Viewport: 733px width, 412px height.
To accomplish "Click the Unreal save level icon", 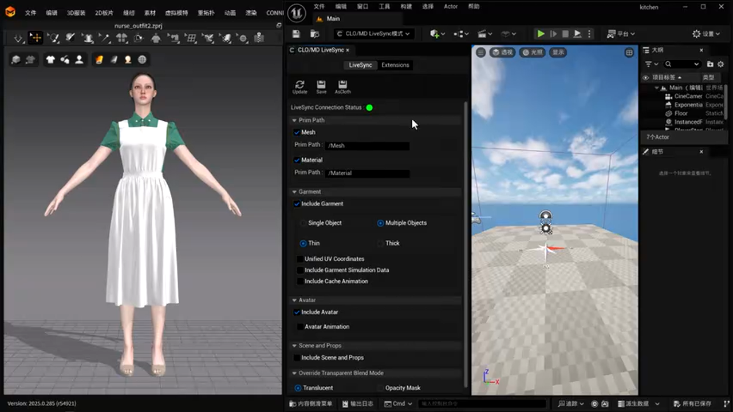I will 296,34.
